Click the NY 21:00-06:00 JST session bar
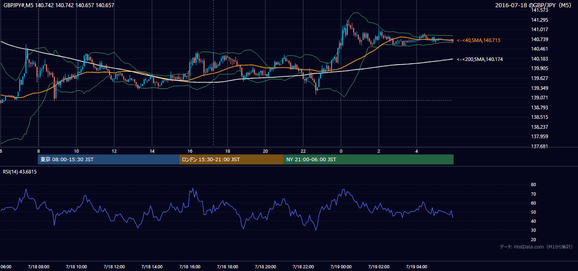This screenshot has height=271, width=578. click(369, 159)
